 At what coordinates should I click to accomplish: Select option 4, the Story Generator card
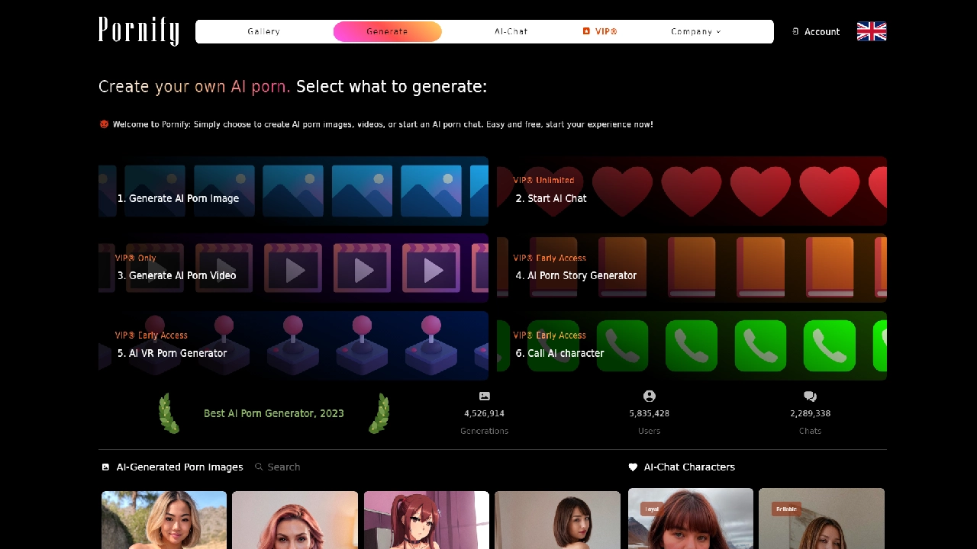[x=692, y=268]
